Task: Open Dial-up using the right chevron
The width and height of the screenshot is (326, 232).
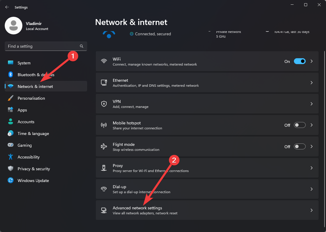Action: (311, 189)
